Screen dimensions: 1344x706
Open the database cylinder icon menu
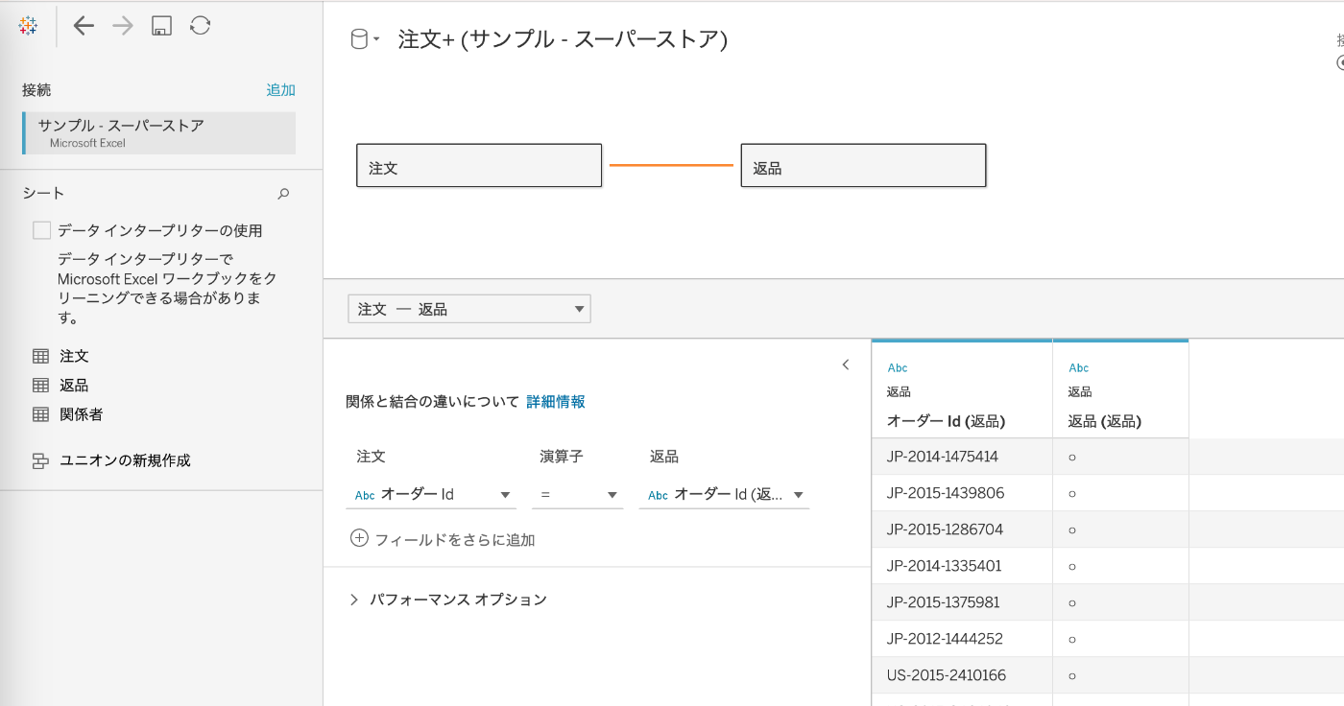point(365,39)
